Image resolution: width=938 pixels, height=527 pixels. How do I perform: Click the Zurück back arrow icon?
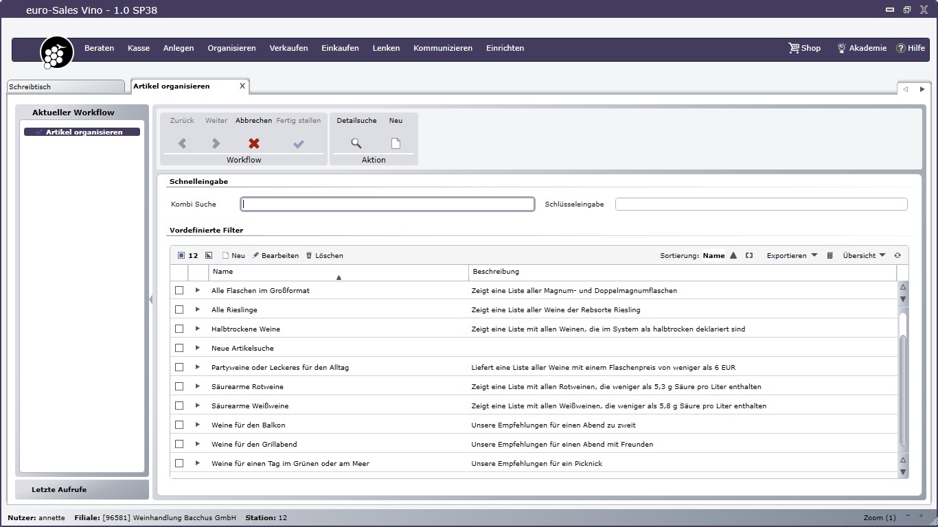pos(182,143)
